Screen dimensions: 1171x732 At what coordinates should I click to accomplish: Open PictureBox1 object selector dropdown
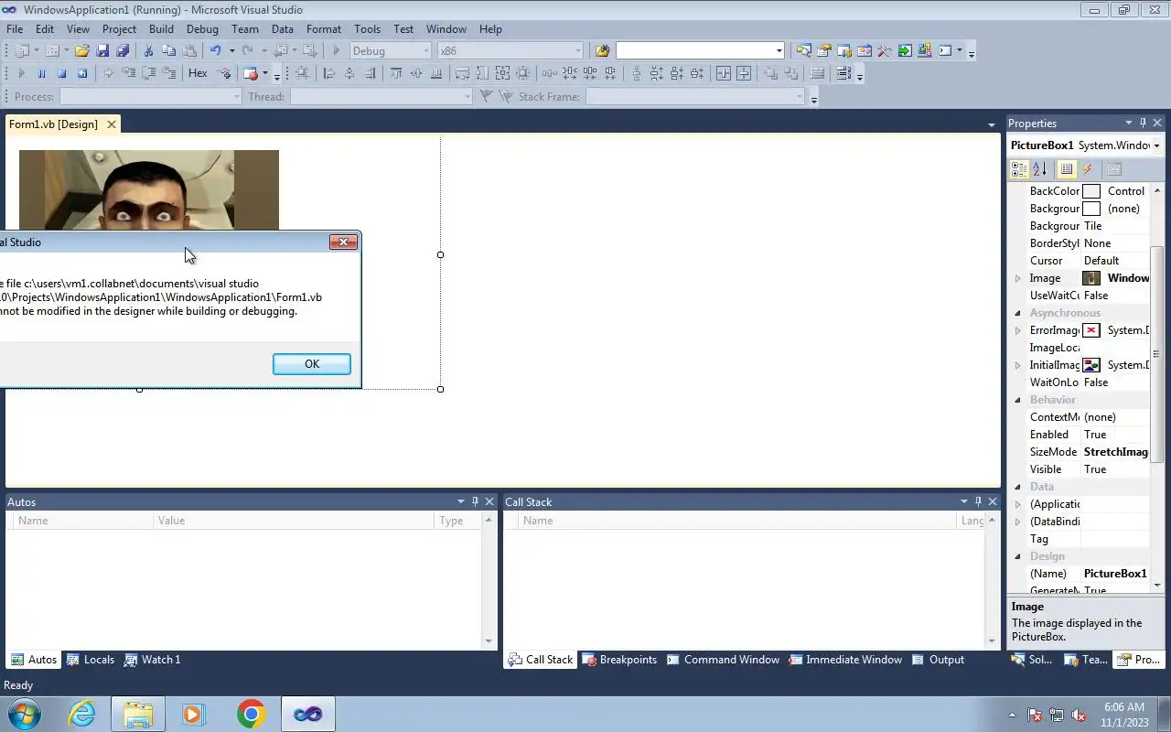[x=1156, y=145]
